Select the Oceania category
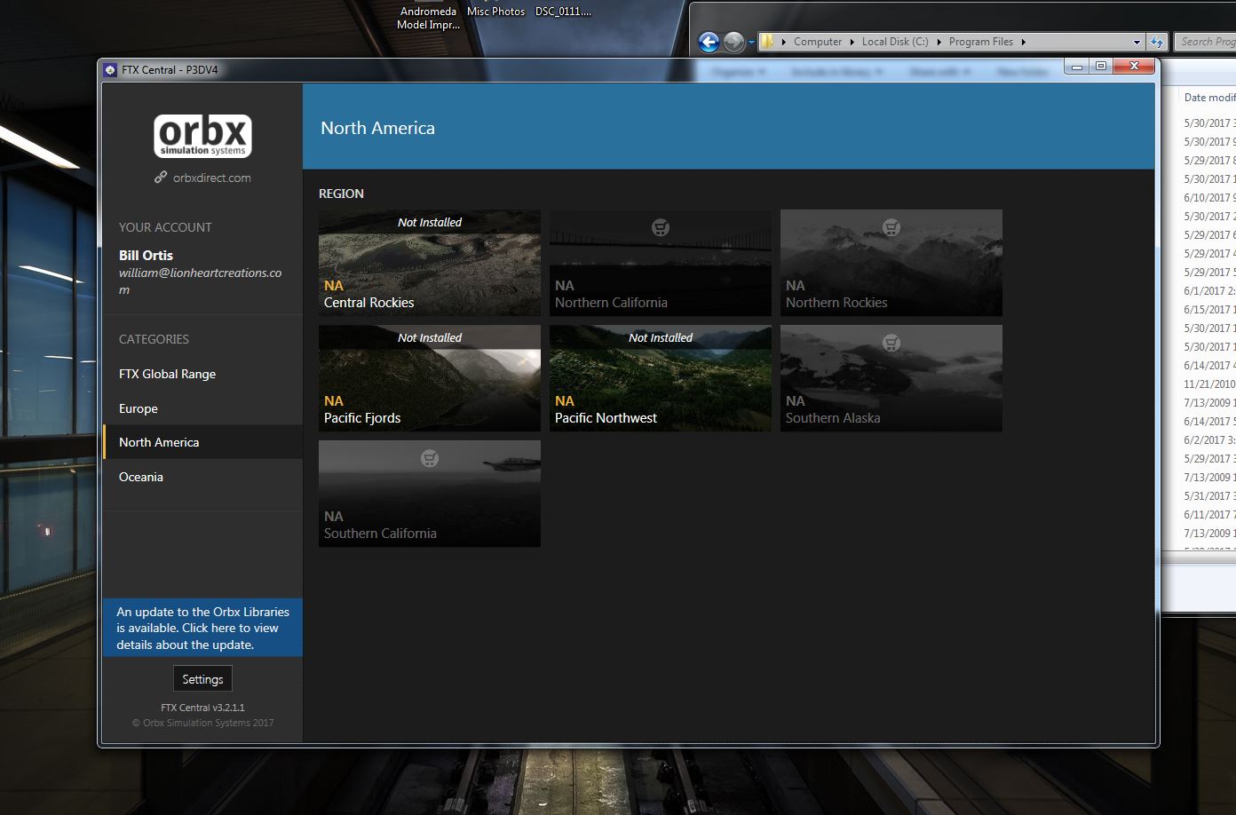The image size is (1236, 815). (140, 477)
